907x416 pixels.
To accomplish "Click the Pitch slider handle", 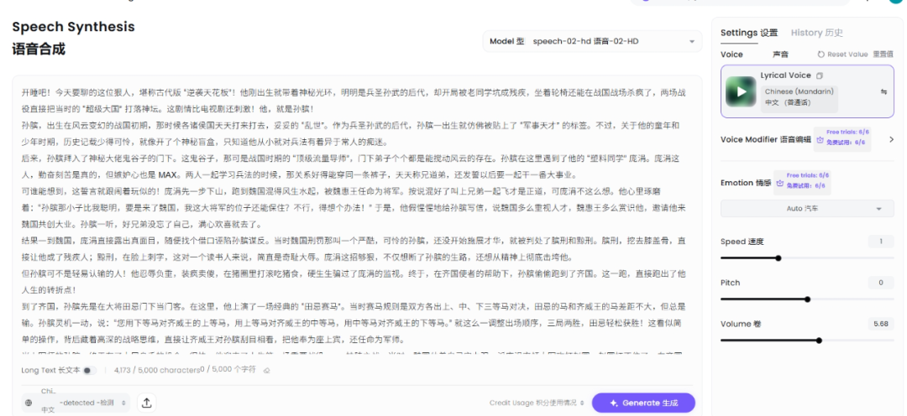I will click(807, 299).
